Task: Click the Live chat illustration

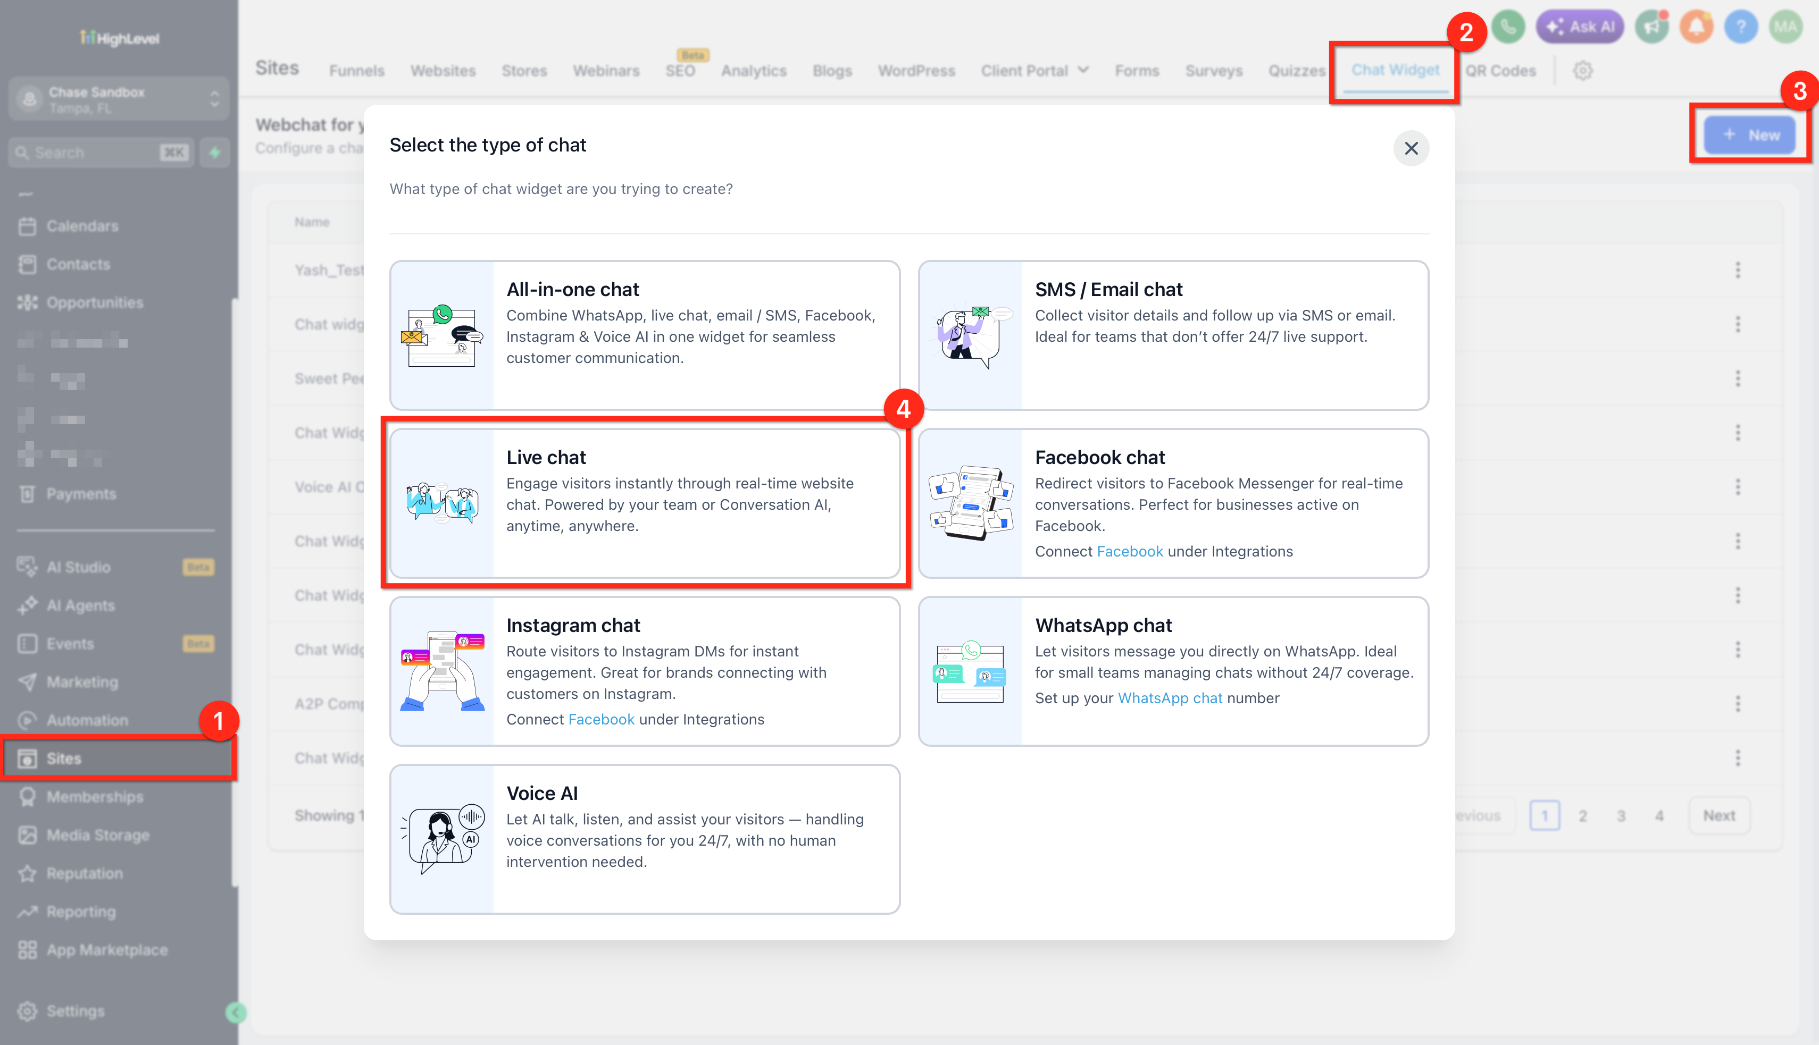Action: 441,503
